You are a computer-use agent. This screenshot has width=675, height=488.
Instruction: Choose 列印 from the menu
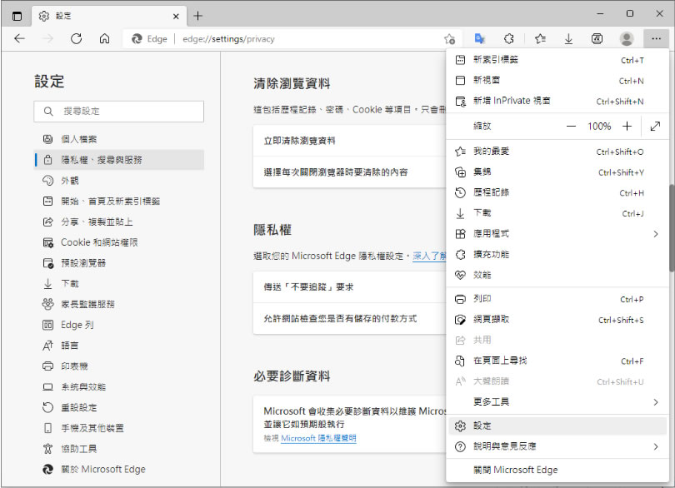(x=557, y=299)
